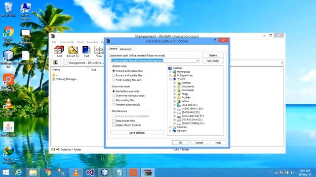Viewport: 316px width, 177px height.
Task: Enable Display files in Explorer checkbox
Action: click(114, 125)
